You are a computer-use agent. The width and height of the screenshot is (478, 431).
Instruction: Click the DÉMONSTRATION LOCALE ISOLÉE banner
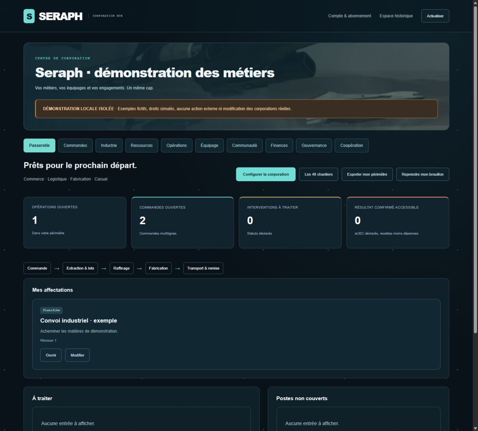[x=237, y=109]
